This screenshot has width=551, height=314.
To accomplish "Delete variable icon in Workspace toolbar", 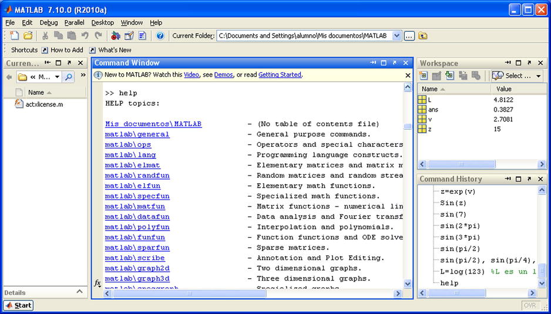I will pos(476,75).
